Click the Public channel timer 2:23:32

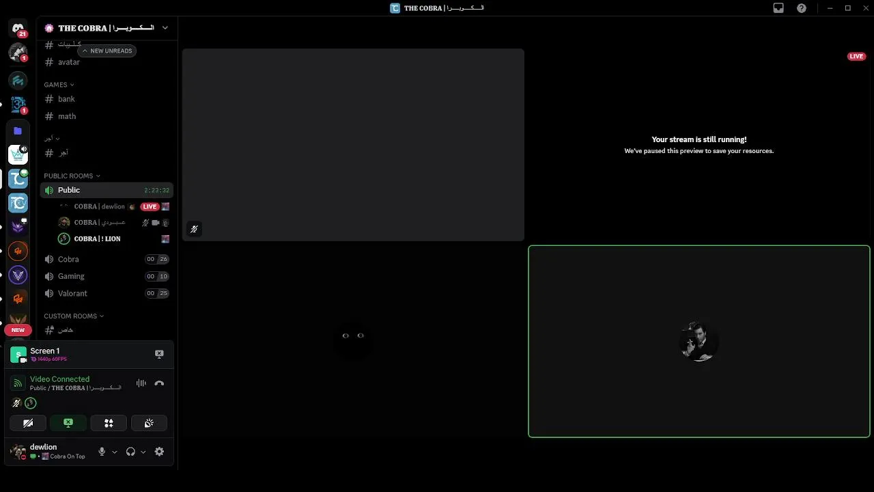pos(156,191)
